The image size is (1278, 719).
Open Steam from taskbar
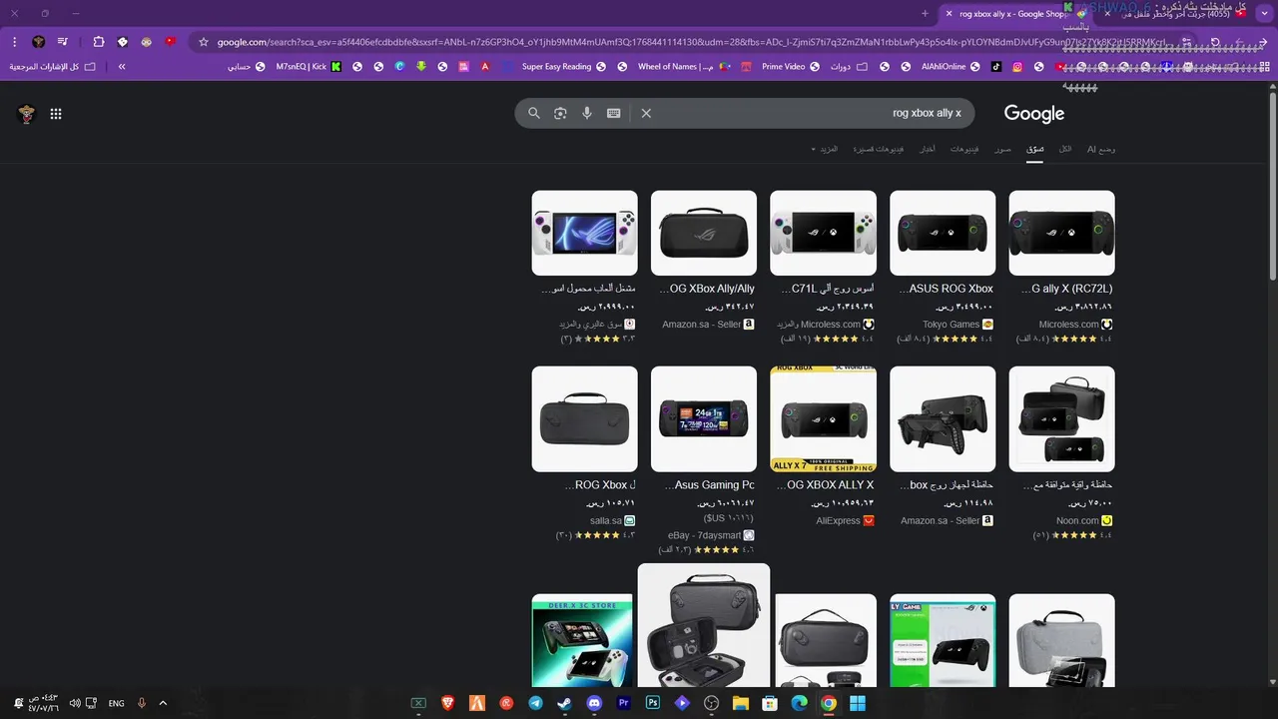pyautogui.click(x=565, y=703)
